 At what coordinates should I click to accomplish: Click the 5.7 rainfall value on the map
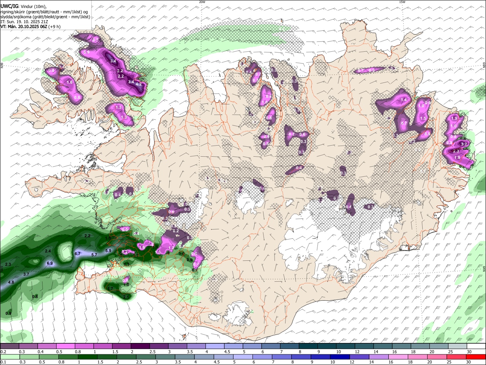95,255
